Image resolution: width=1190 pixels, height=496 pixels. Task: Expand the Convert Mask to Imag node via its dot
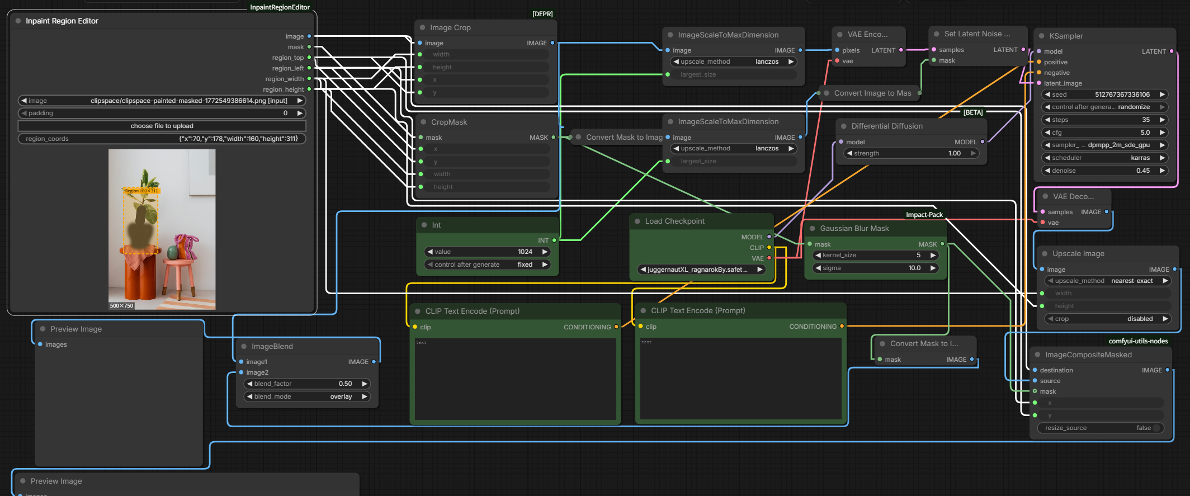tap(578, 137)
